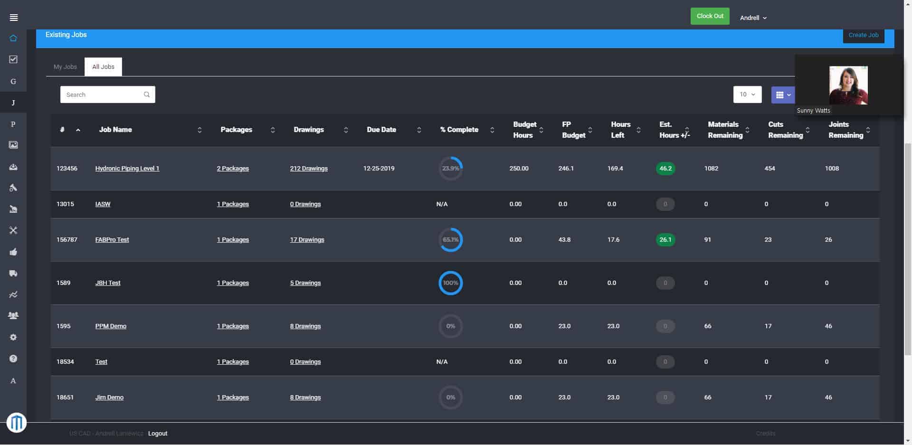
Task: Go to the Home icon in sidebar
Action: [13, 38]
